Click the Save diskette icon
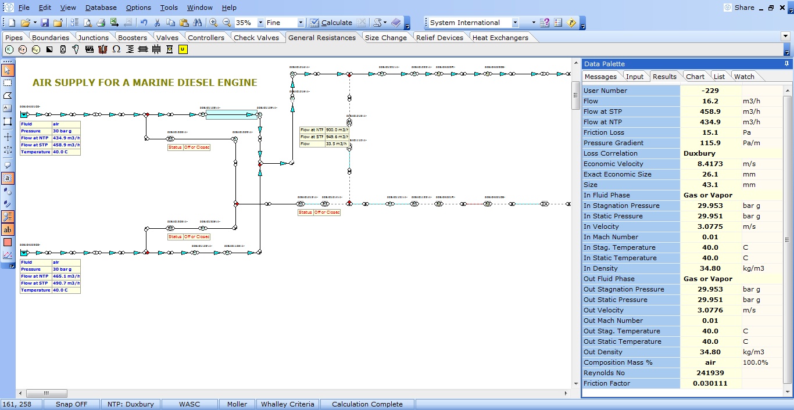This screenshot has width=794, height=410. 44,23
